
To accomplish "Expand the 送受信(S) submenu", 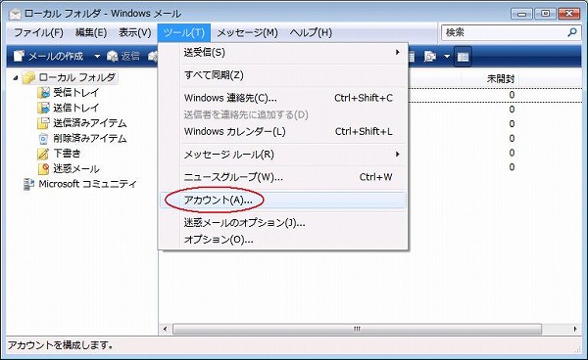I will click(283, 53).
